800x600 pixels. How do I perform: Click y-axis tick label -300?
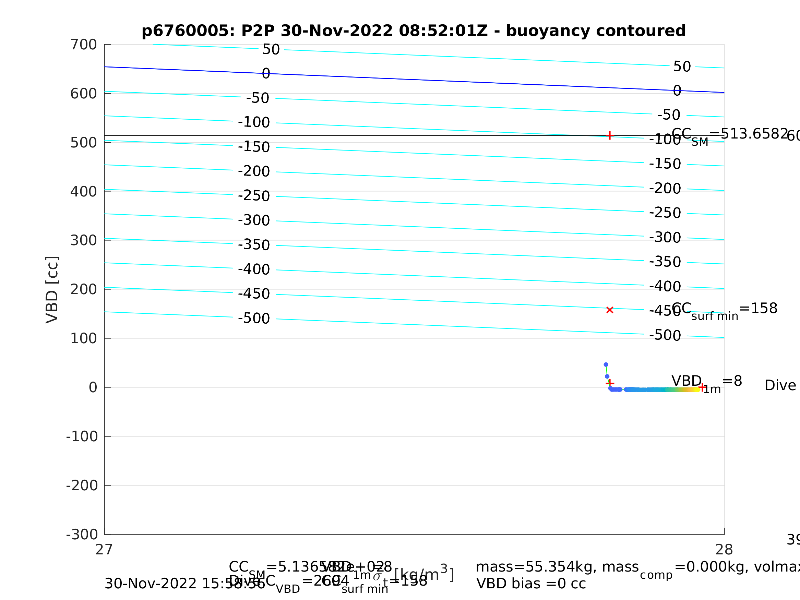[82, 535]
